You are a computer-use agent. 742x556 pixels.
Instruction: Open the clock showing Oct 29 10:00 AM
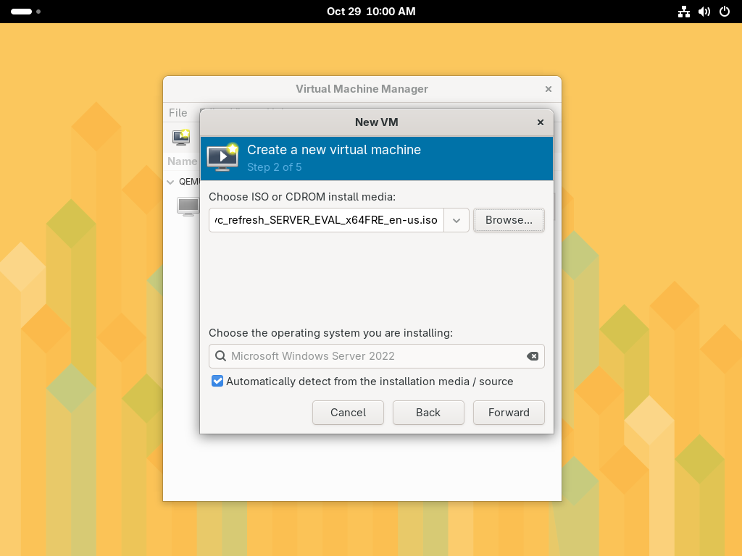(371, 12)
